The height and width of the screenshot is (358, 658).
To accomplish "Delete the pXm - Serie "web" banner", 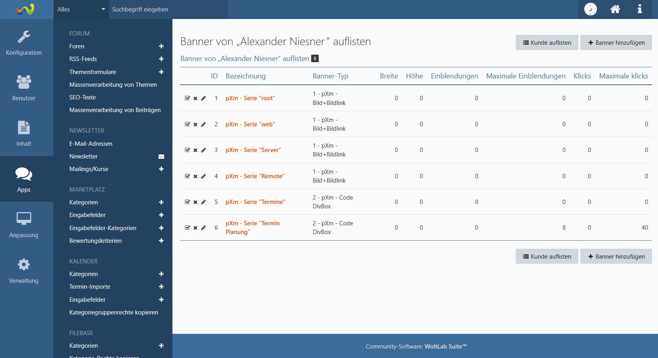I will pyautogui.click(x=195, y=124).
